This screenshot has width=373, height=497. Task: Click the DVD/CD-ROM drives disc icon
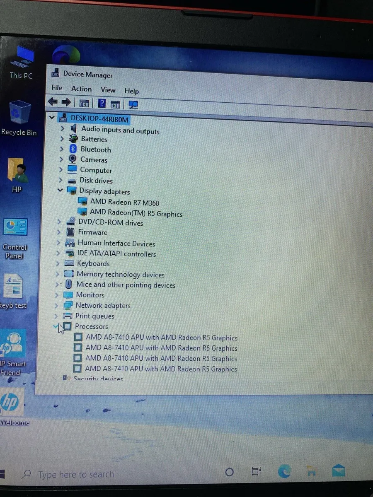click(x=71, y=222)
